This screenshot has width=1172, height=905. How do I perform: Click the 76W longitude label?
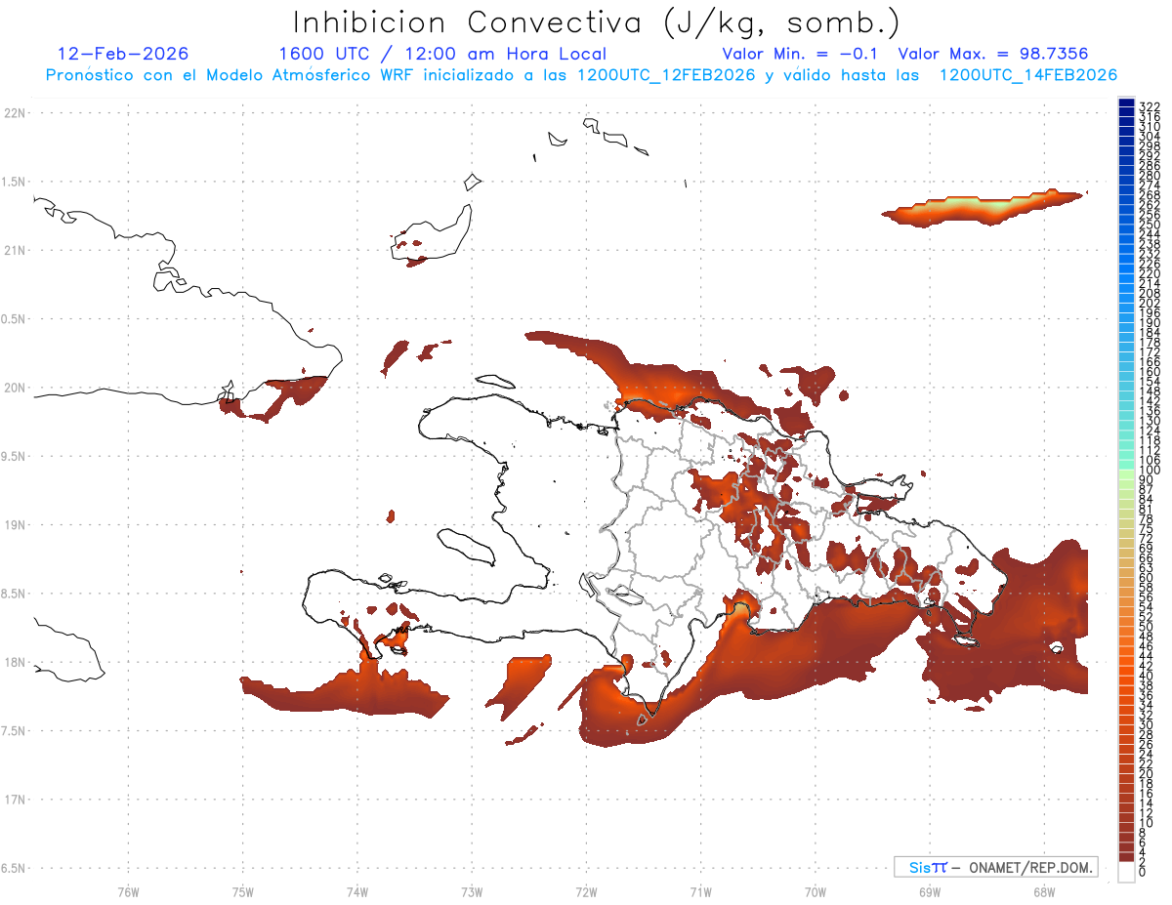[128, 891]
